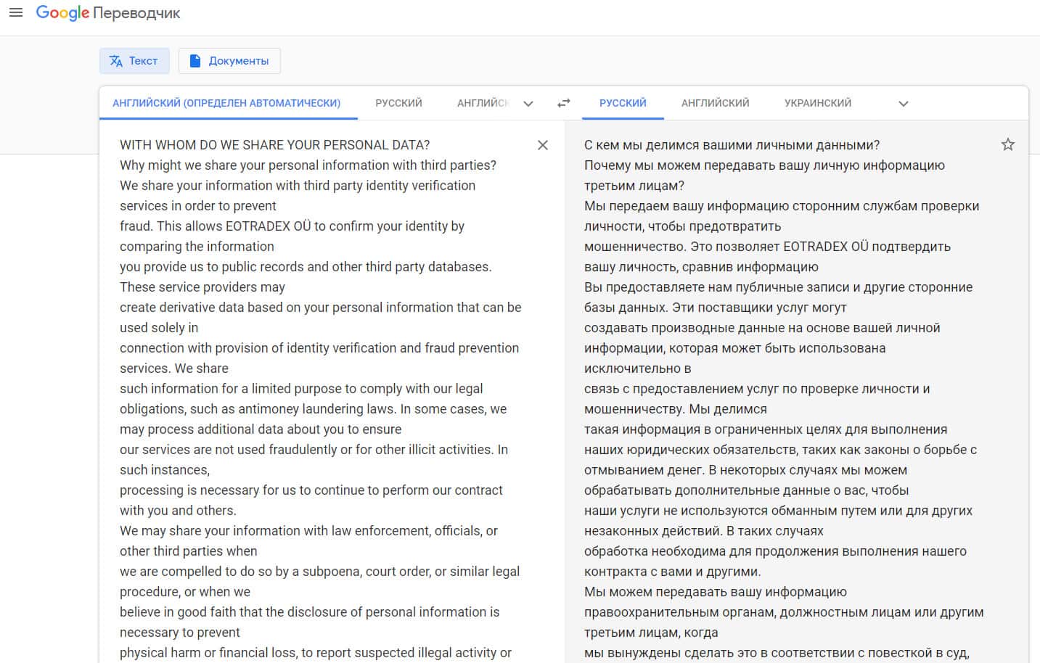Expand the target language list chevron

pos(904,104)
